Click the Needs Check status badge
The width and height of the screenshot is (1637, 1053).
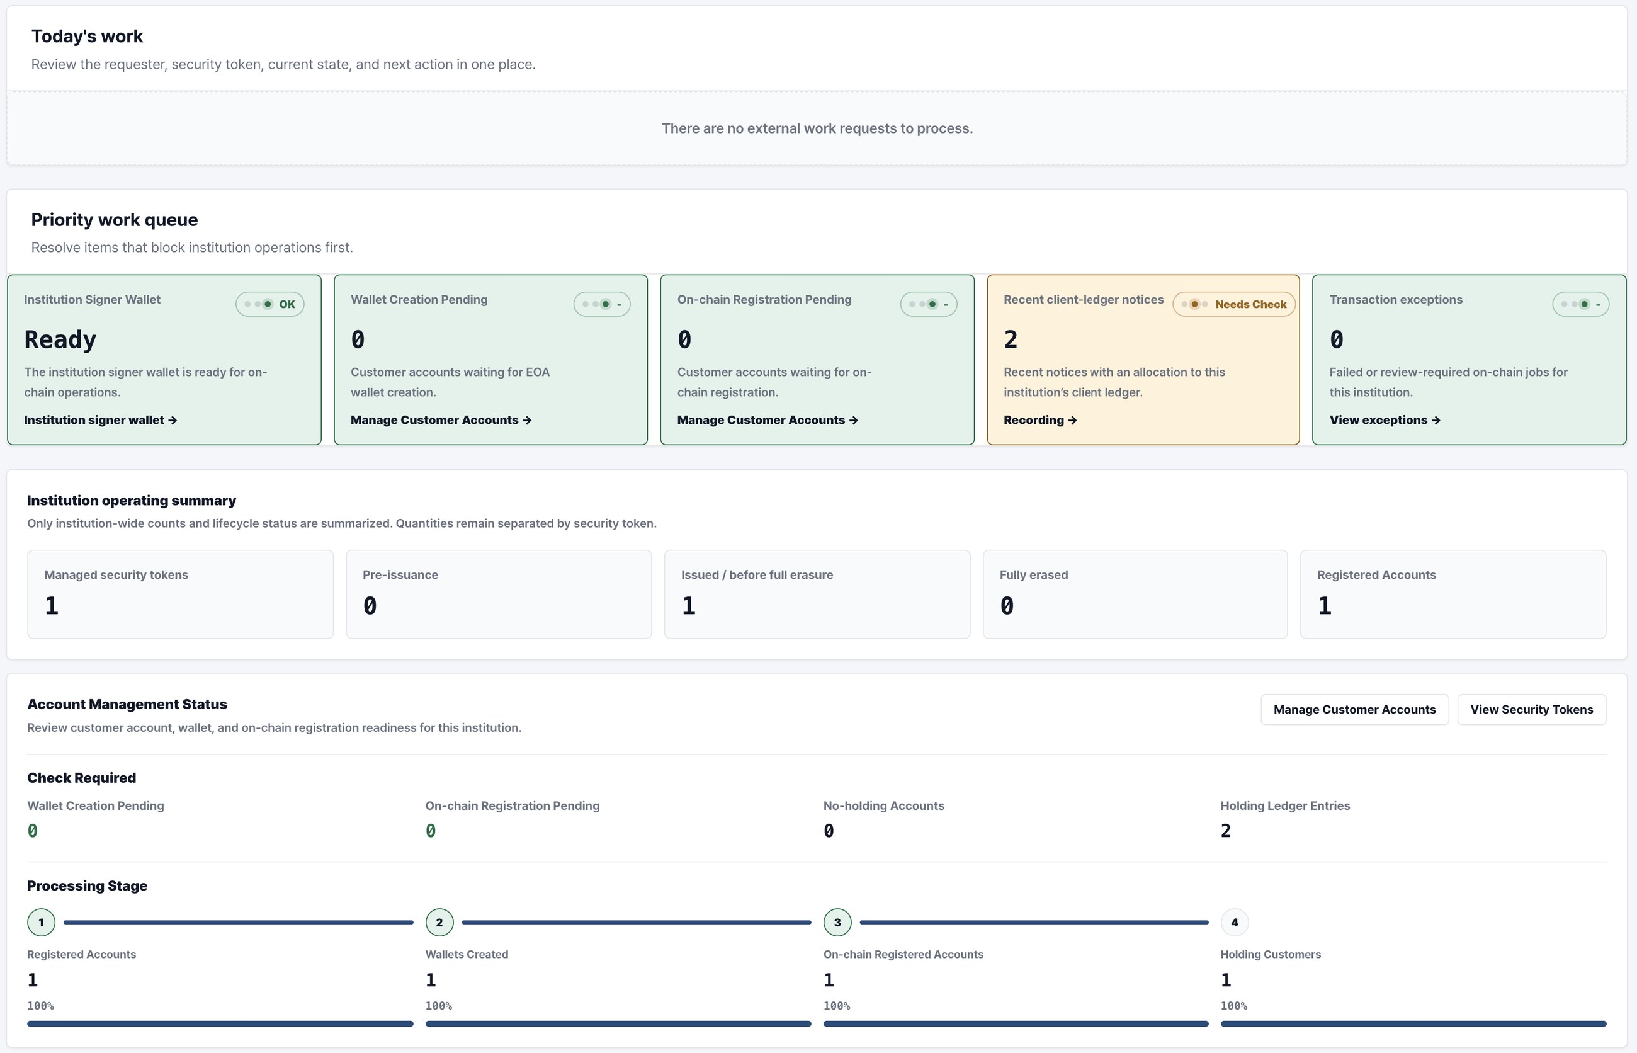1233,304
